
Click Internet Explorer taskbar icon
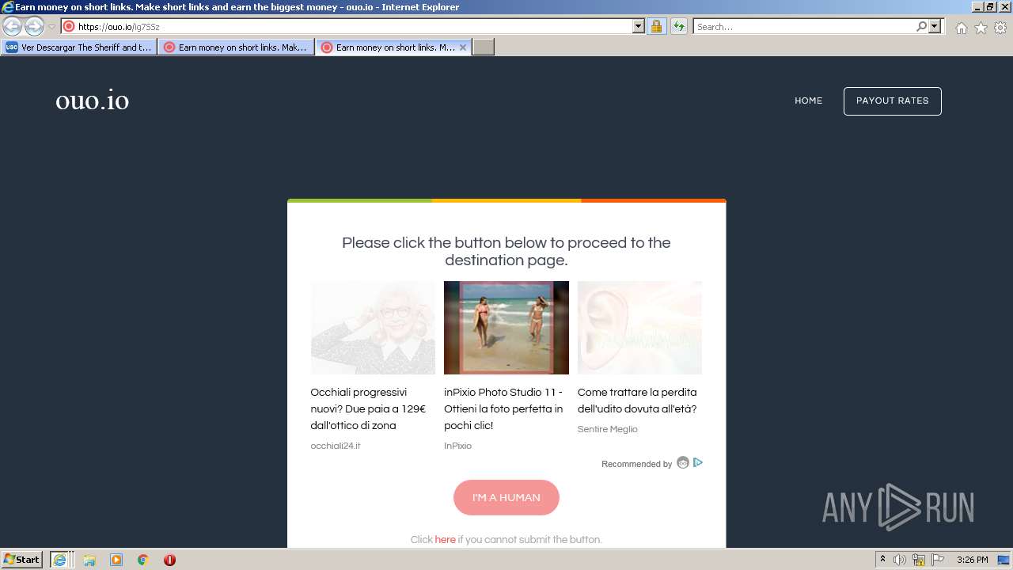pos(60,560)
